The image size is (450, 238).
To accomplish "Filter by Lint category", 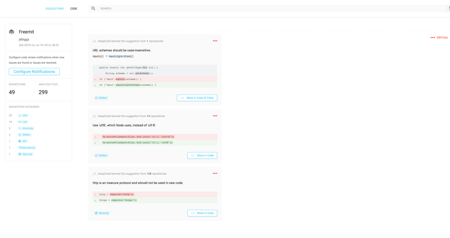I will 23,122.
